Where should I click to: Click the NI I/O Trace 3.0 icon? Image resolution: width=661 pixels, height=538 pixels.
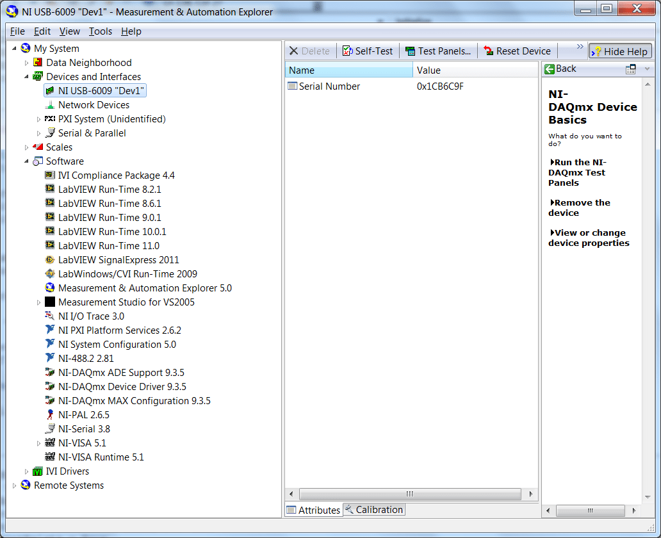pyautogui.click(x=50, y=316)
